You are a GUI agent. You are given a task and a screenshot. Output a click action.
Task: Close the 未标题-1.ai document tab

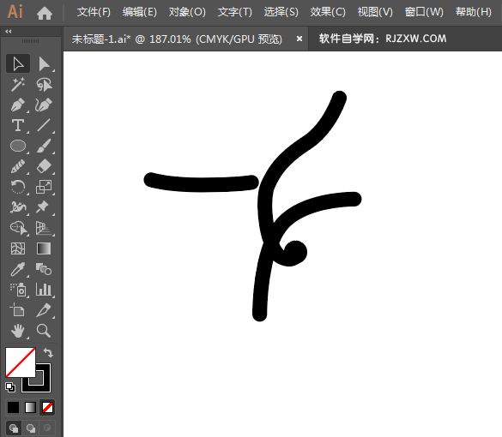(x=299, y=39)
